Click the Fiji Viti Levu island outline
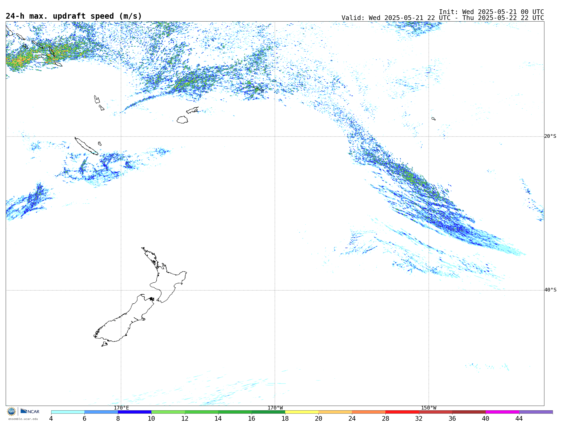561x422 pixels. (182, 120)
